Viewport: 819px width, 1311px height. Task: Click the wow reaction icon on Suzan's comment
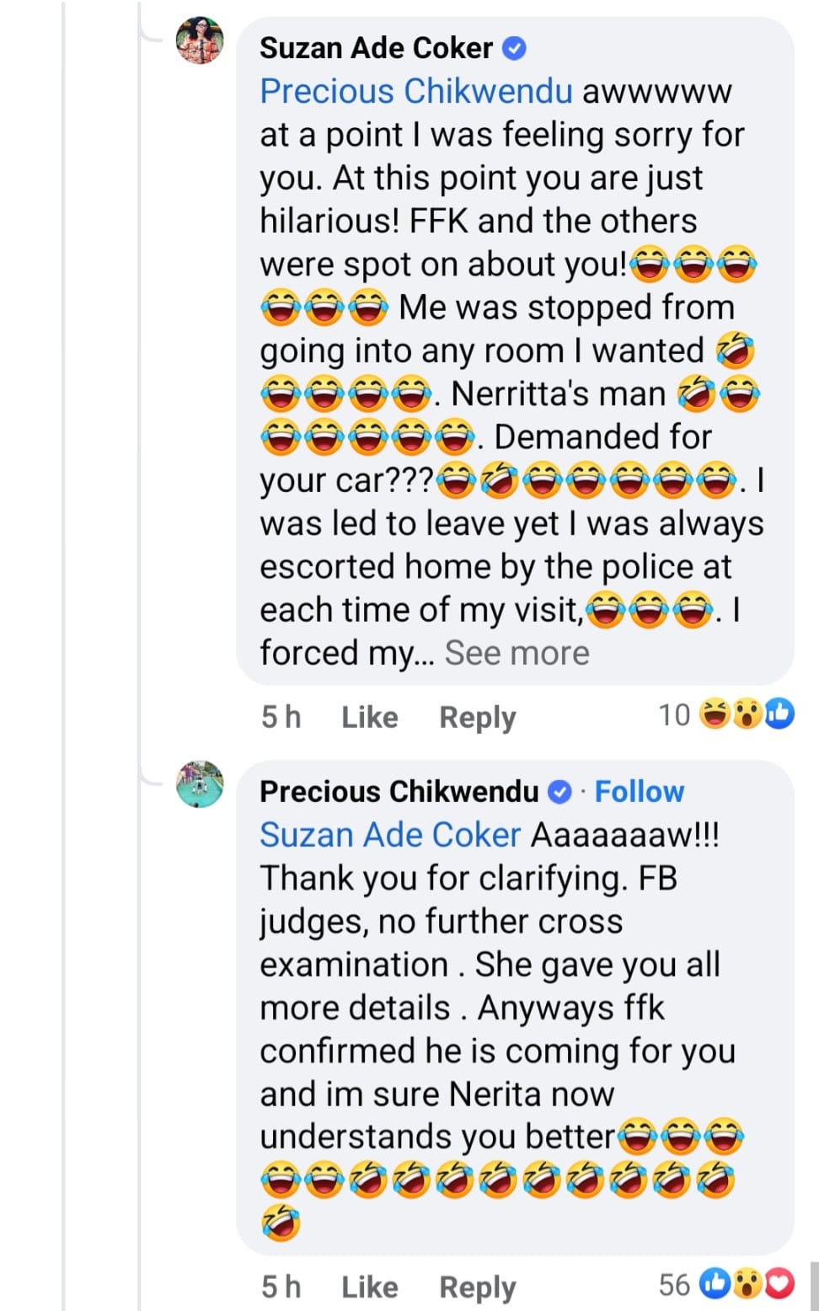747,715
